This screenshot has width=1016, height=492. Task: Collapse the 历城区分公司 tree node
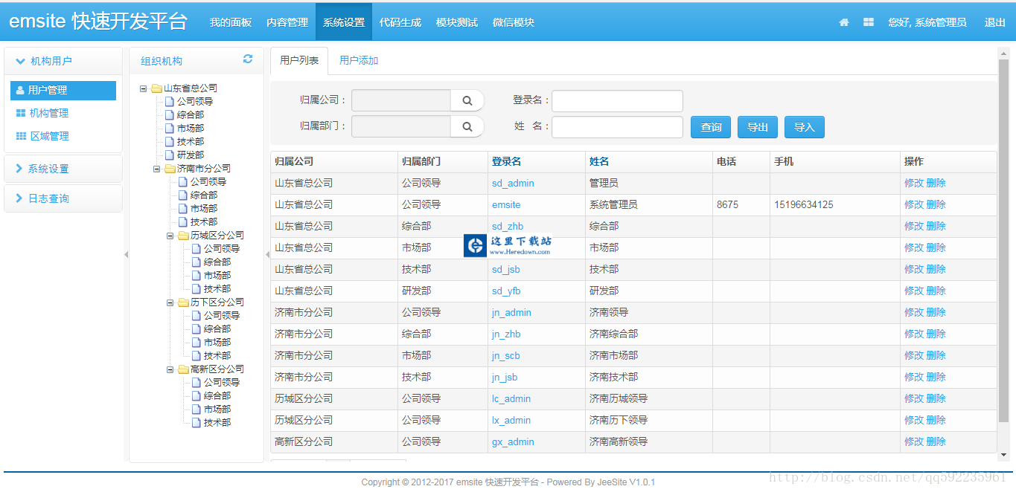(x=170, y=236)
